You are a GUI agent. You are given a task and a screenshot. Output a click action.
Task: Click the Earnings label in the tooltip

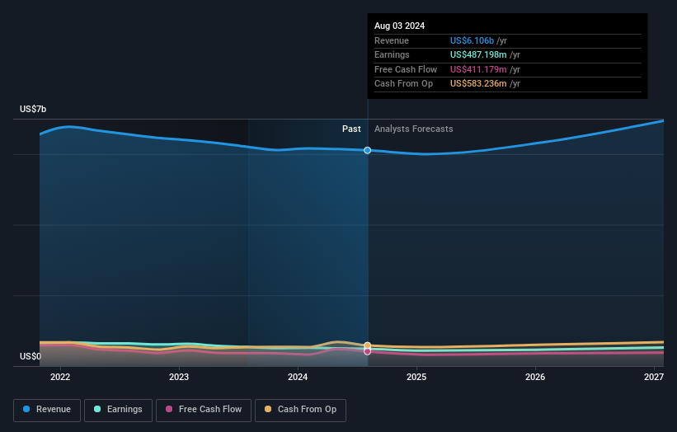[x=392, y=54]
